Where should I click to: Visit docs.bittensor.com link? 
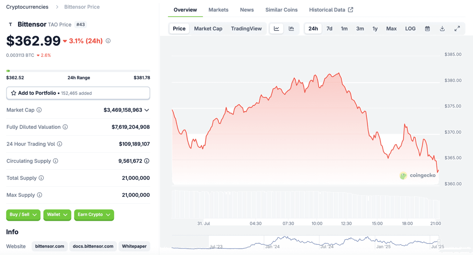[93, 246]
